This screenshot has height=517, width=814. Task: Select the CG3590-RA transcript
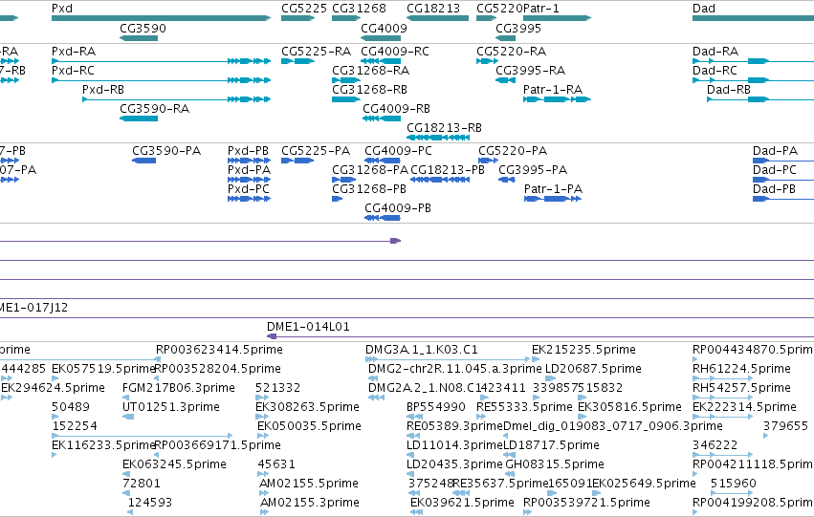(x=139, y=118)
